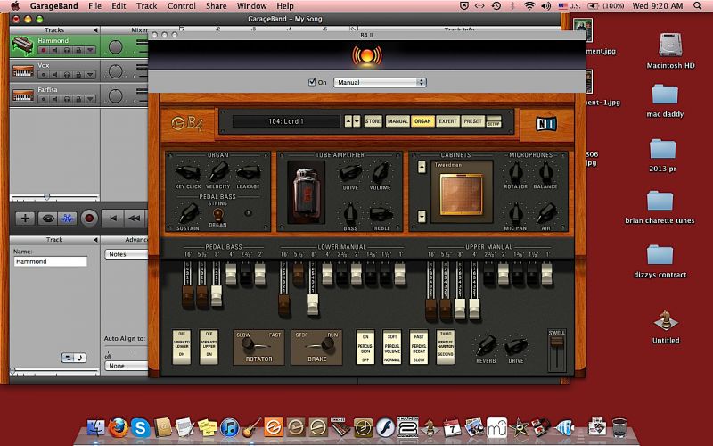Collapse the Tracks column header arrow
The width and height of the screenshot is (713, 446).
[x=95, y=30]
